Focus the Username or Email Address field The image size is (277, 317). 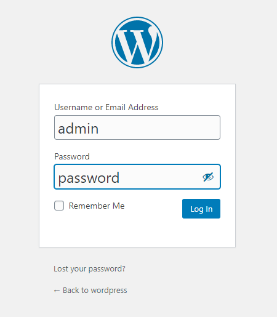137,127
